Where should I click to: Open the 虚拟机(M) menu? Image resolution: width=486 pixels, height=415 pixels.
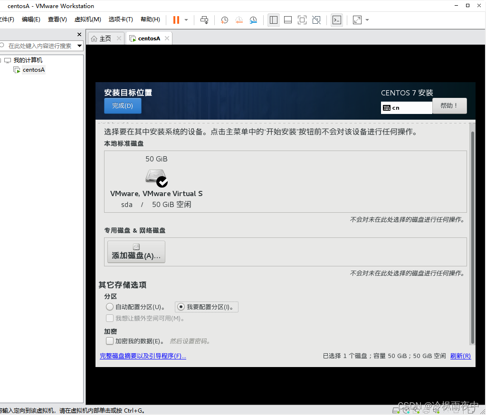click(88, 19)
